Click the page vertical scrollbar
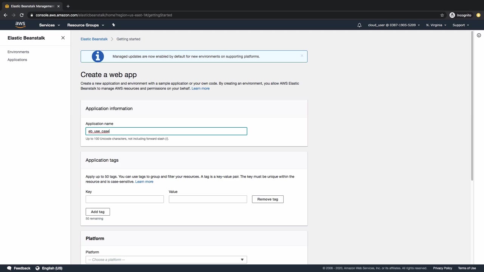The width and height of the screenshot is (484, 272). point(472,106)
